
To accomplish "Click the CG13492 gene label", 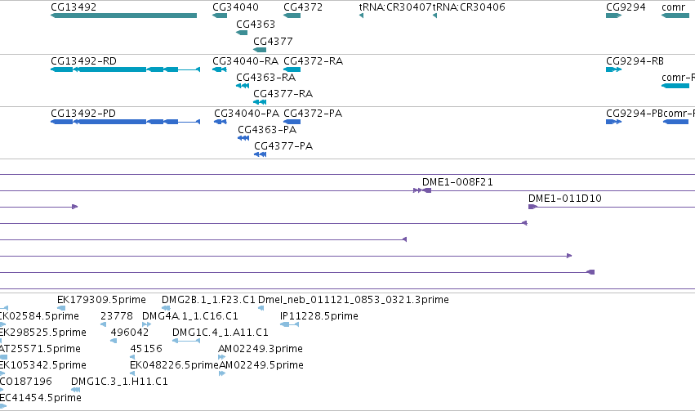I will coord(74,7).
